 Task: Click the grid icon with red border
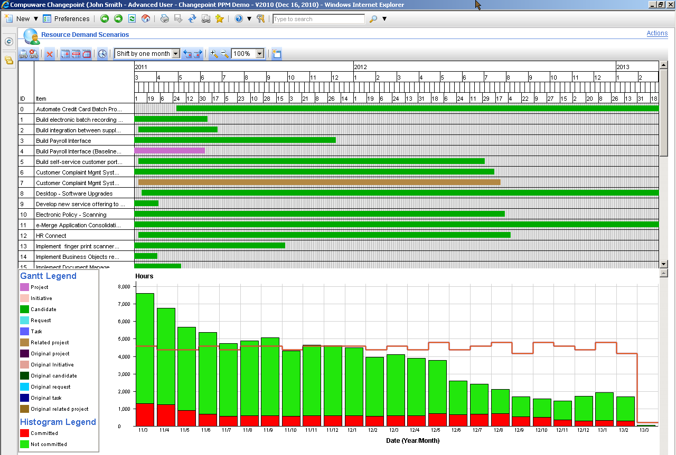(x=87, y=54)
